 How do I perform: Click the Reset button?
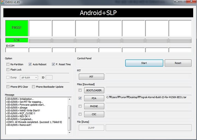coord(178,63)
